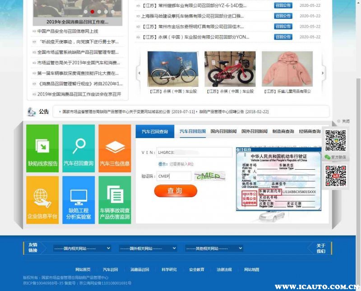Image resolution: width=361 pixels, height=291 pixels.
Task: Open the 汽车三包信息 orange tile
Action: pos(115,148)
